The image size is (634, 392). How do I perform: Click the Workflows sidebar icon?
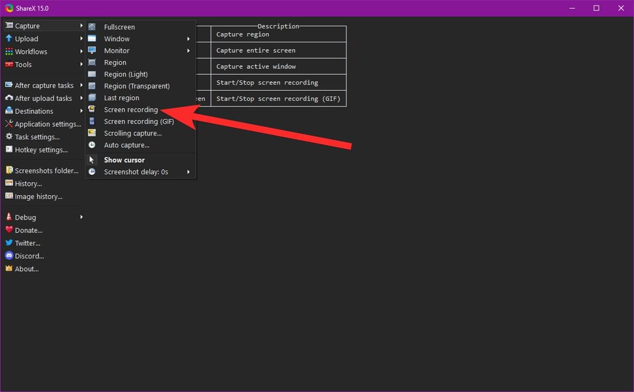9,51
